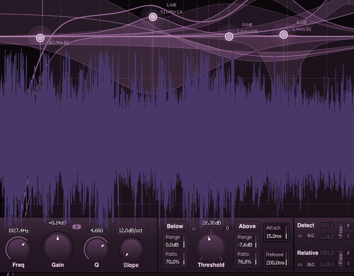Click the vertical Free button in Detect
Screen dimensions: 354x276
click(x=341, y=231)
